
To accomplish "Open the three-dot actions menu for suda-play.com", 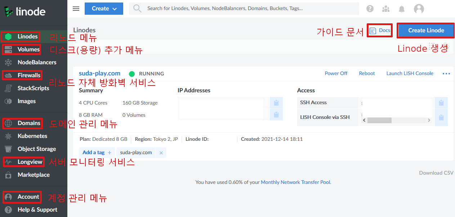I will (446, 74).
